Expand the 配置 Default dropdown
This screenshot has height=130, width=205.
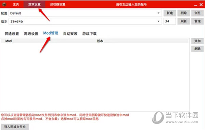click(85, 13)
